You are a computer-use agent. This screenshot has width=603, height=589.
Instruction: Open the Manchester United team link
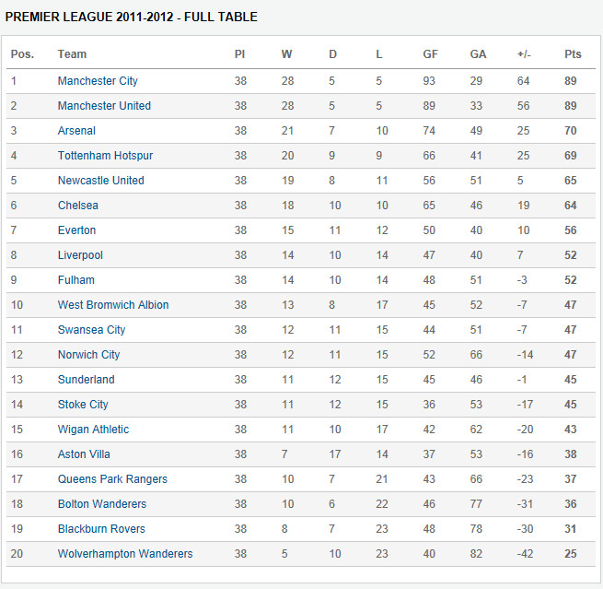point(104,106)
